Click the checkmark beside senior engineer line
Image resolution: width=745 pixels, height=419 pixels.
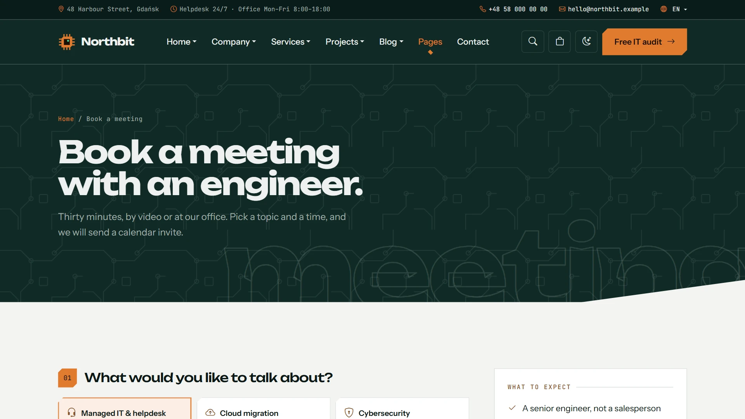pyautogui.click(x=512, y=408)
